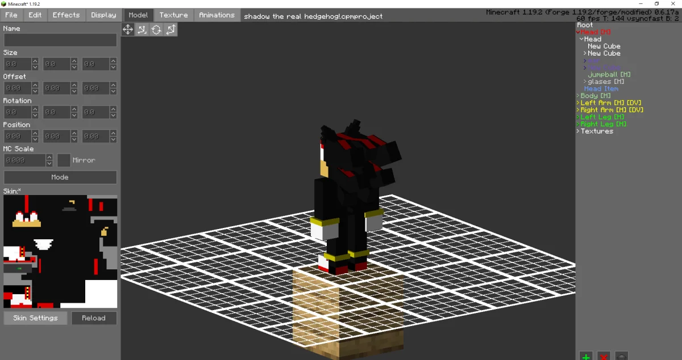682x360 pixels.
Task: Select the fourth gizmo tool beside rotate
Action: (x=170, y=29)
